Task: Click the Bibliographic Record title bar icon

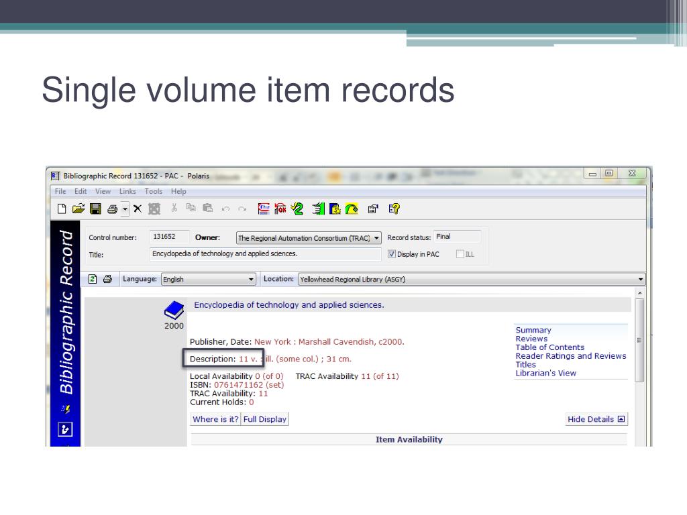Action: (55, 176)
